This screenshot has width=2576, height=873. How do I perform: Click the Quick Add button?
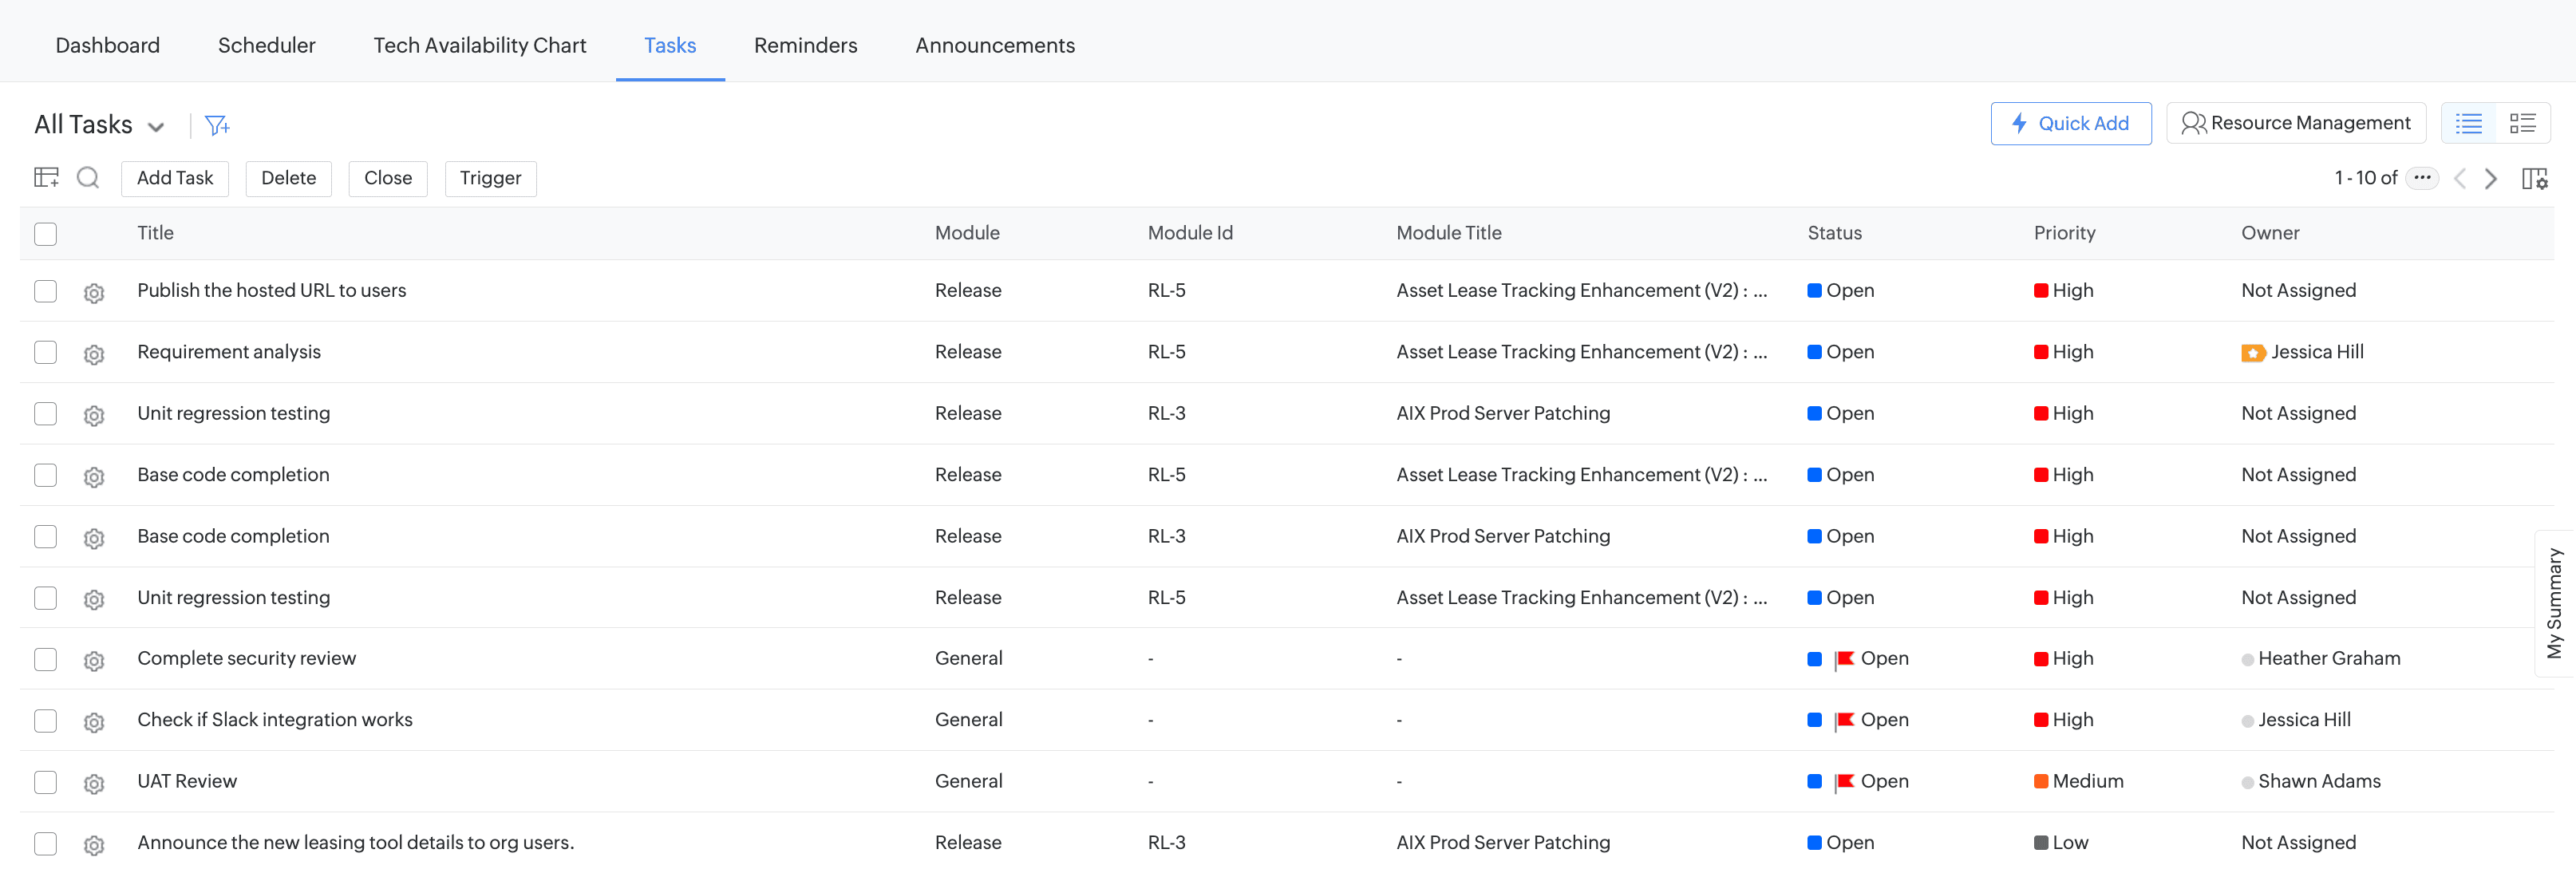pyautogui.click(x=2070, y=123)
